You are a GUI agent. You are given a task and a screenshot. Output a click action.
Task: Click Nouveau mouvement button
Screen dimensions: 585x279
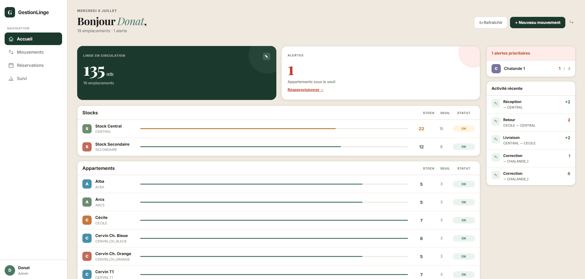pyautogui.click(x=537, y=22)
